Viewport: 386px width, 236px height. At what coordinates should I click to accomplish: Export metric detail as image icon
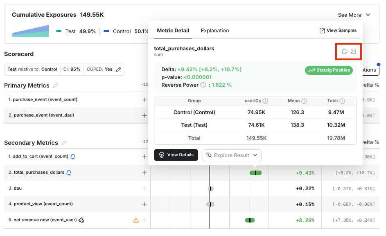click(354, 51)
